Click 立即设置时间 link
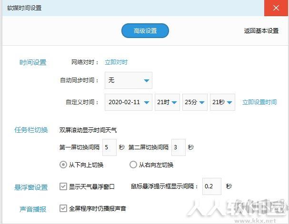Screen dimensions: 289x224 coord(259,102)
